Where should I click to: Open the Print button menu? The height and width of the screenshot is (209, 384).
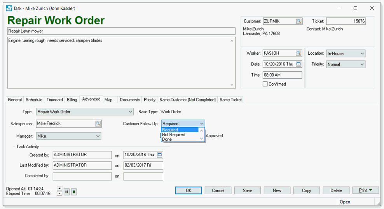365,190
